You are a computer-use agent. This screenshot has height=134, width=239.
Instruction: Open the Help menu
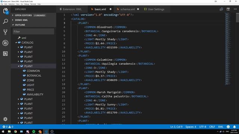[x=39, y=4]
